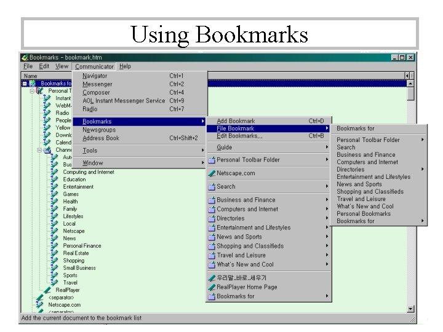Viewport: 443px width, 332px height.
Task: Select the <separator> row below RealPlayer
Action: (x=61, y=298)
